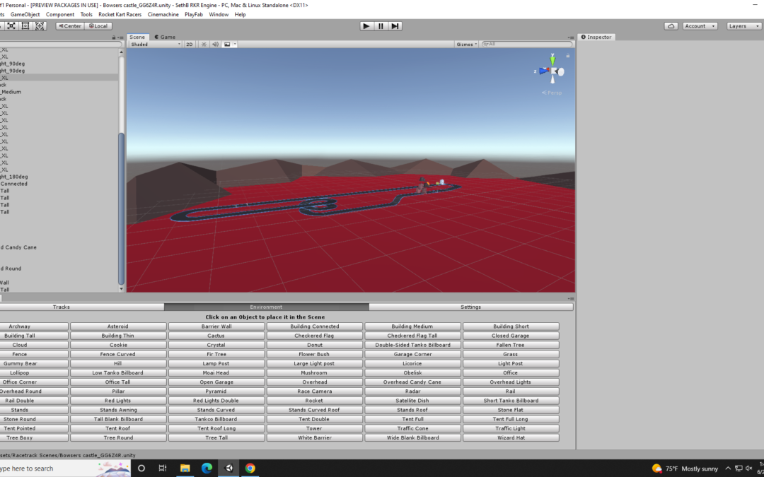
Task: Click the Hierarchy vertical scrollbar thumb
Action: (122, 208)
